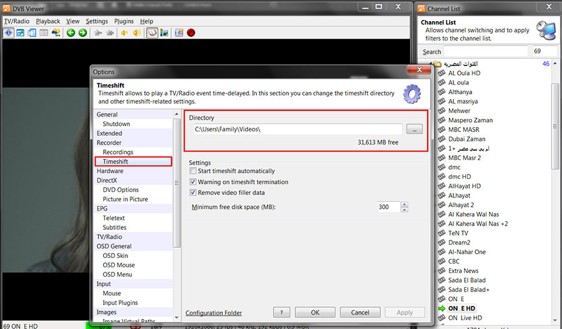
Task: Open the color picture settings icon
Action: pyautogui.click(x=164, y=33)
